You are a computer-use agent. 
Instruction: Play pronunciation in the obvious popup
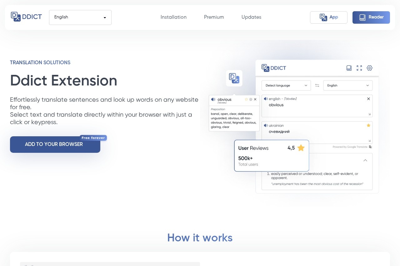coord(213,99)
